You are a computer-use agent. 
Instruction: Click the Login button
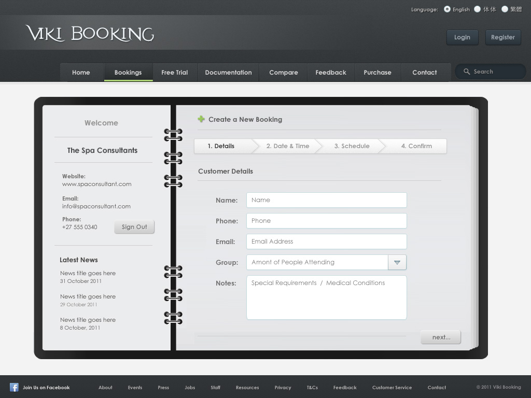462,37
